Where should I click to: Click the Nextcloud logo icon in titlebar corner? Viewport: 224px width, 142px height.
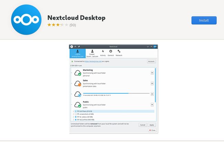[155, 47]
